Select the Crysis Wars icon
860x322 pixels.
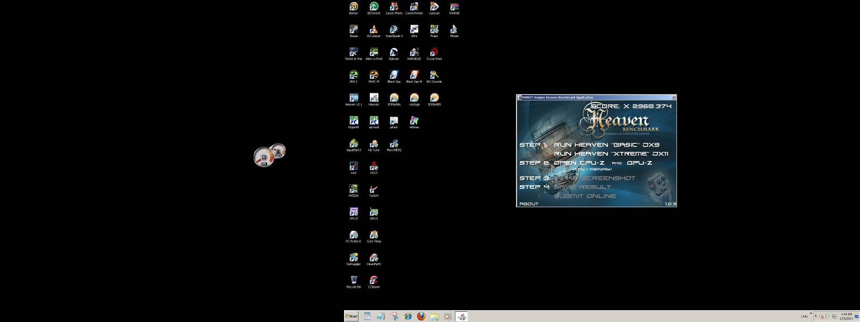434,54
